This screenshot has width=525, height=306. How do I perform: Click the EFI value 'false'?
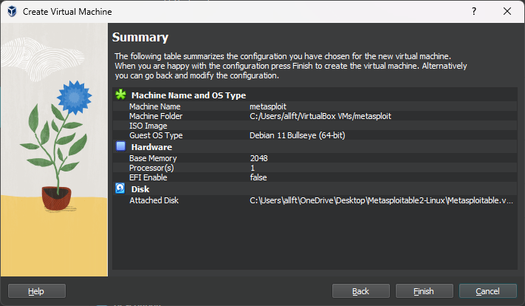coord(258,177)
